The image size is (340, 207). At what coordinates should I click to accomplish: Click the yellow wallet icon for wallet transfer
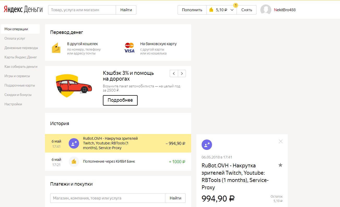tap(56, 48)
